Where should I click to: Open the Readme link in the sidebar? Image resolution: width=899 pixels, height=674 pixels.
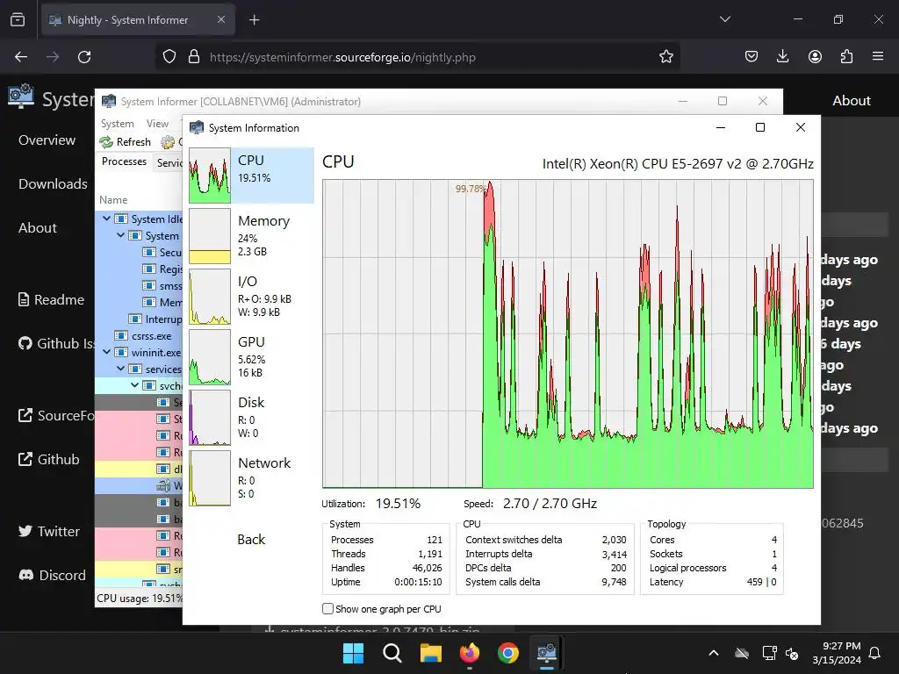point(51,300)
